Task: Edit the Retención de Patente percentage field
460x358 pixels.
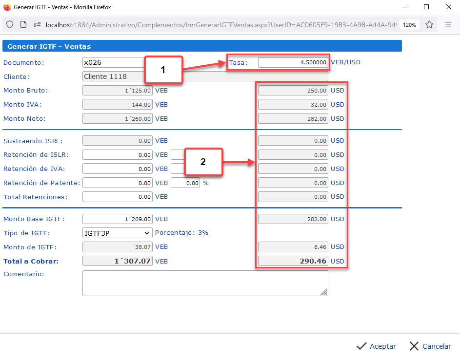Action: tap(185, 183)
